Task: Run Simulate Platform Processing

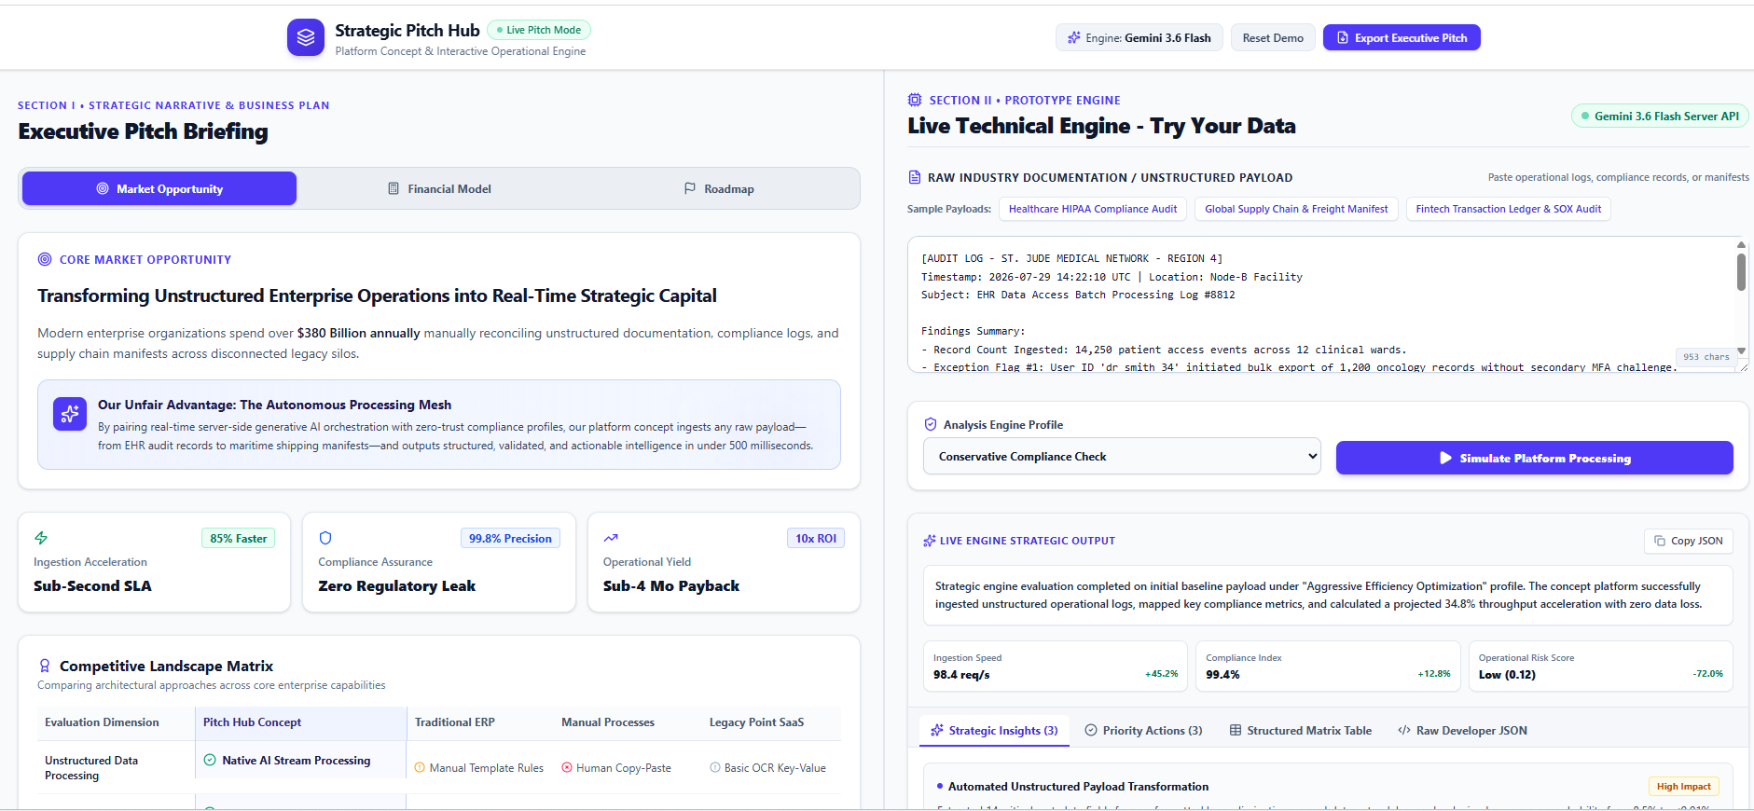Action: click(1534, 458)
